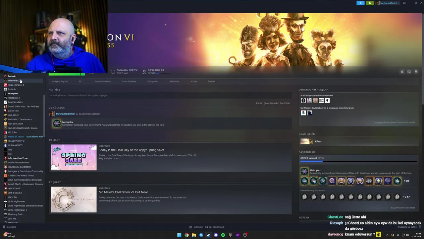424x239 pixels.
Task: Select Forza Horizon 4 in library
Action: pyautogui.click(x=16, y=85)
